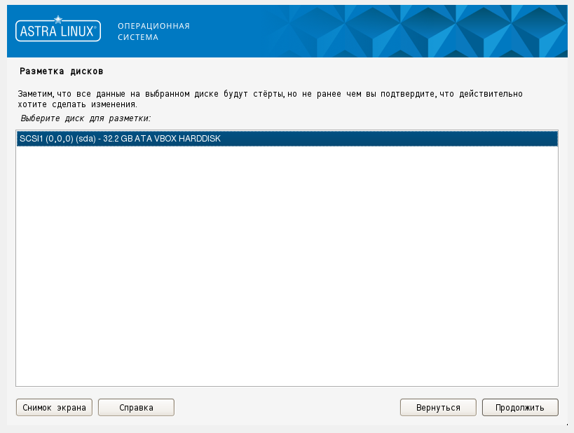Click the Разметка дисков heading
Screen dimensions: 574x433
(62, 71)
